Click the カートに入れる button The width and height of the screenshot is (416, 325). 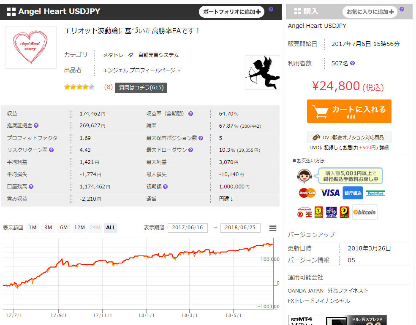click(x=349, y=111)
